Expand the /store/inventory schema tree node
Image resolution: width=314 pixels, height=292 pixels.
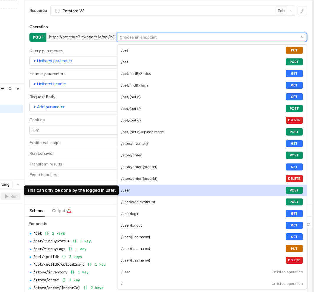31,272
